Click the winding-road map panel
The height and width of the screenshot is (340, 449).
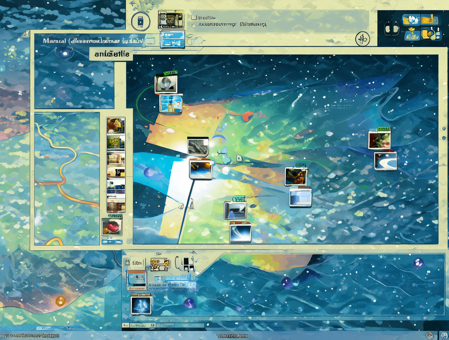[67, 178]
